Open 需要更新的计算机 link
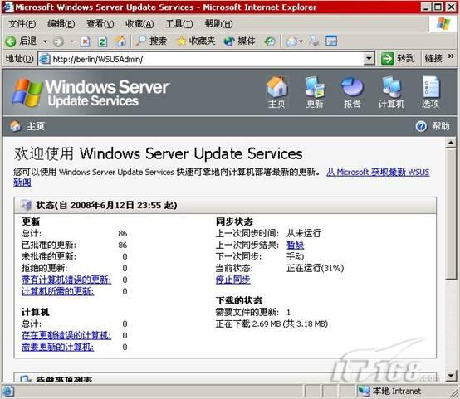Image resolution: width=460 pixels, height=399 pixels. click(x=57, y=347)
